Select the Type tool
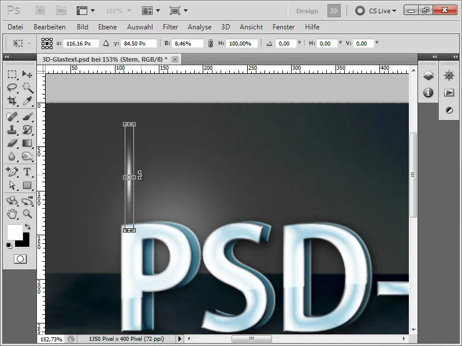Screen dimensions: 462x346 [27, 171]
